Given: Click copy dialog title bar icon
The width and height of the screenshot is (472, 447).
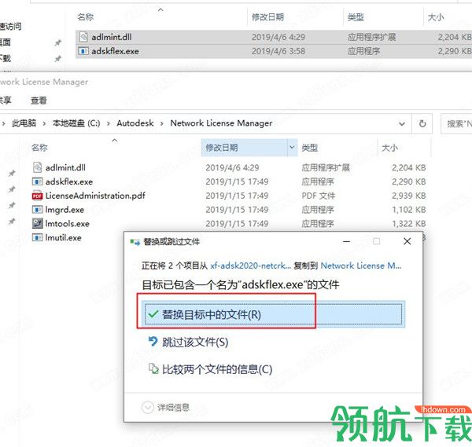Looking at the screenshot, I should coord(135,242).
